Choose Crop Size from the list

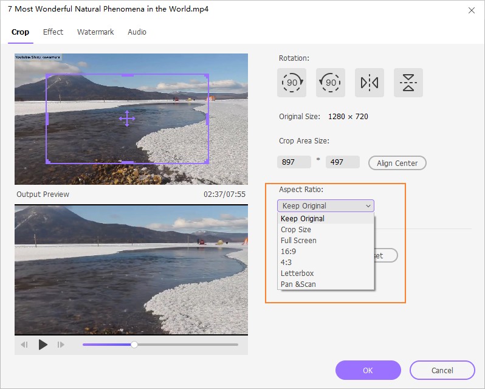tap(296, 230)
